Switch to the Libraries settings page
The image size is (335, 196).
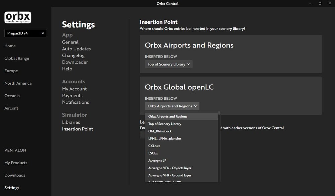tap(71, 122)
